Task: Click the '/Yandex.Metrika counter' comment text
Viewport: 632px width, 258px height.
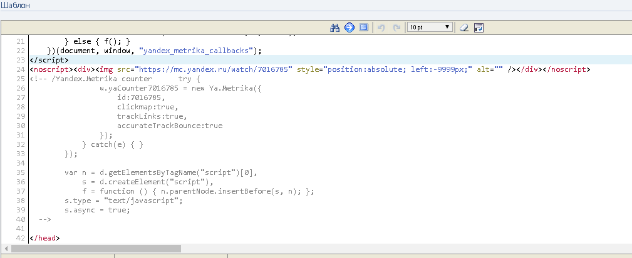Action: coord(102,79)
